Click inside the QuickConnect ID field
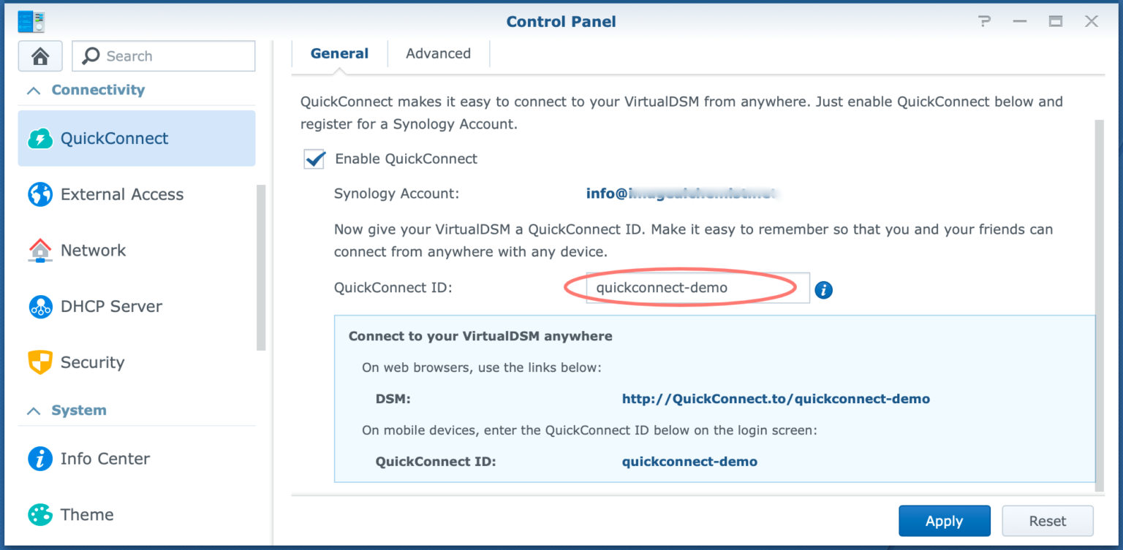Viewport: 1123px width, 550px height. (695, 287)
